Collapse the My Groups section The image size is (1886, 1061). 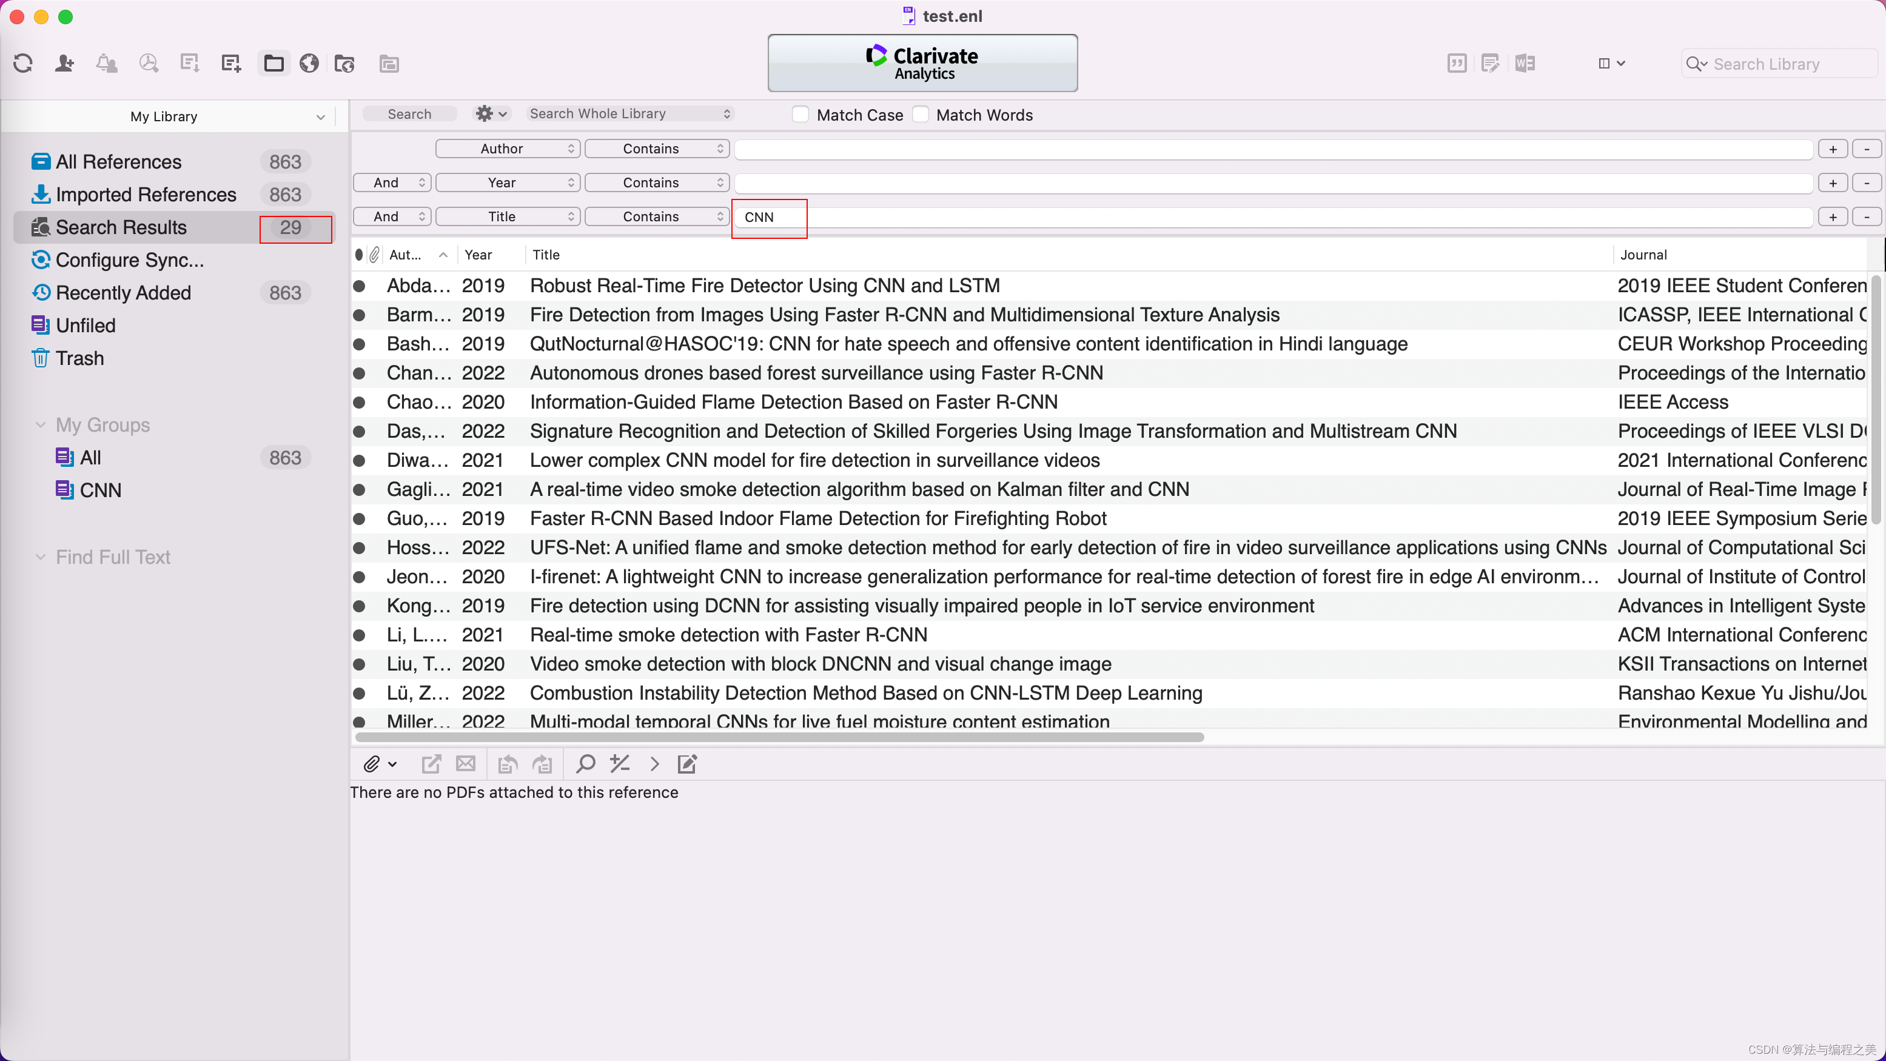pos(40,425)
